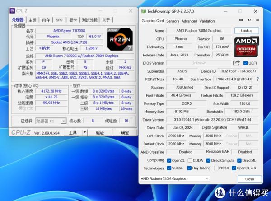271x201 pixels.
Task: Toggle the Vulkan checkbox
Action: pyautogui.click(x=169, y=168)
